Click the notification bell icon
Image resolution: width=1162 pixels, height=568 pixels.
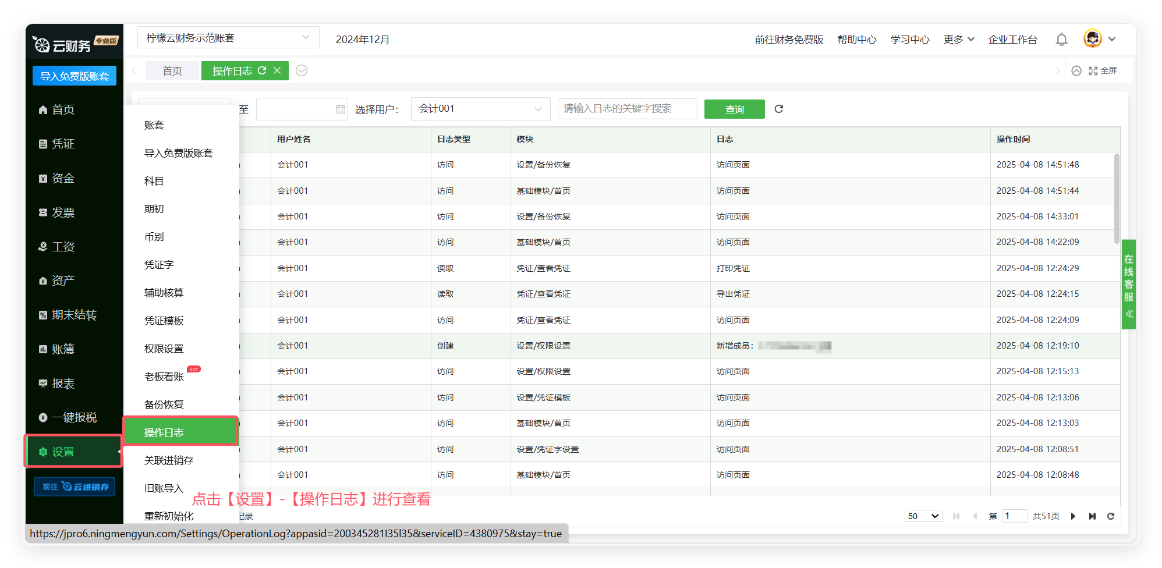1061,40
